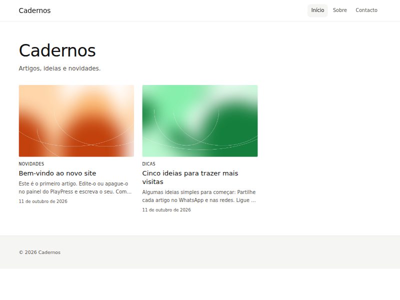Open the green thumbnail of Cinco ideias article
Screen dimensions: 400x300
coord(199,121)
